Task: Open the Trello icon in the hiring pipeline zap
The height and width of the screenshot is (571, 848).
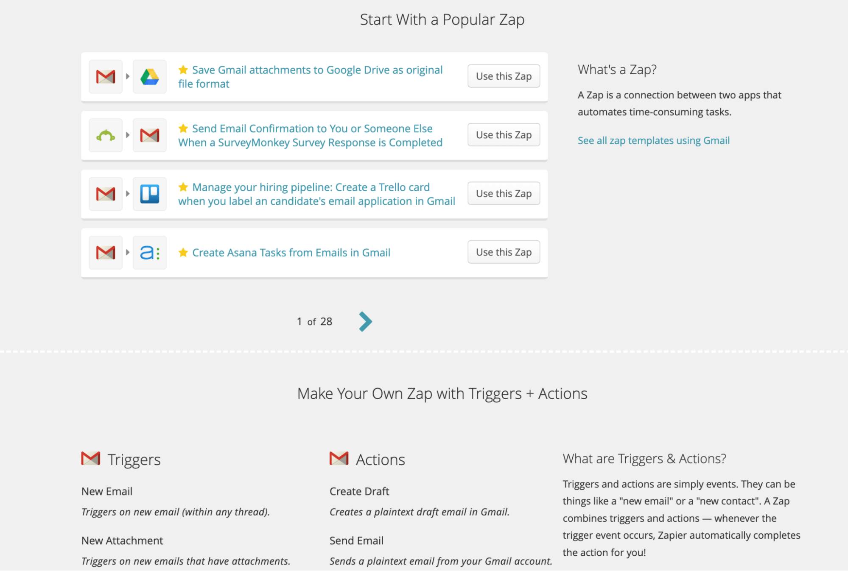Action: [x=149, y=194]
